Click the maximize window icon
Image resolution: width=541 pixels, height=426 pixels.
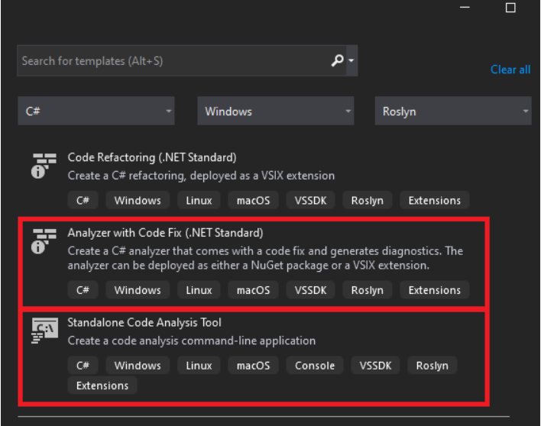tap(510, 8)
